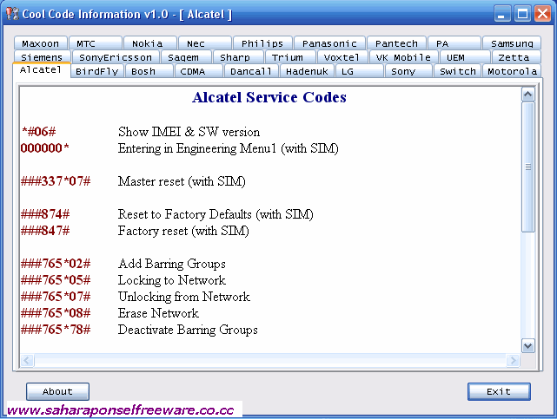Image resolution: width=557 pixels, height=419 pixels.
Task: Click the horizontal scrollbar right arrow
Action: pyautogui.click(x=513, y=361)
